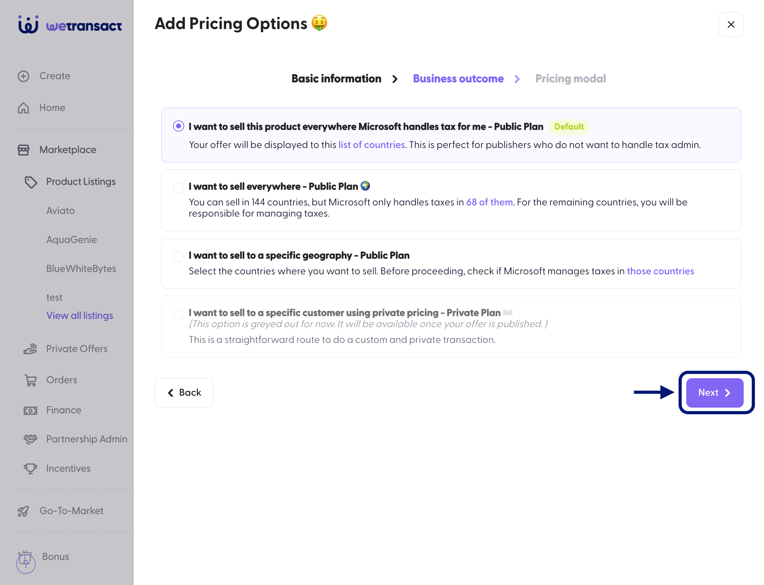Click the Partnership Admin handshake icon
The height and width of the screenshot is (585, 764).
point(30,439)
